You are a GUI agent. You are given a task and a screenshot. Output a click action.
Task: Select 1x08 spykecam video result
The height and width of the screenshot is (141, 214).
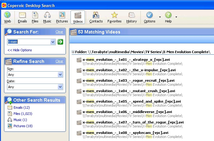125,133
